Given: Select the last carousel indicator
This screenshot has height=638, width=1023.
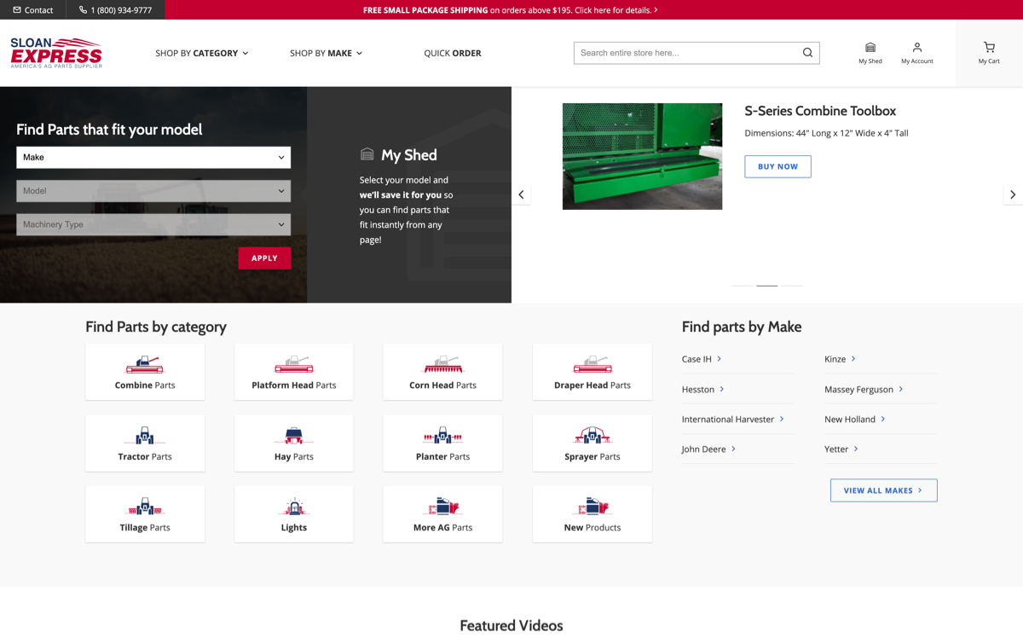Looking at the screenshot, I should pyautogui.click(x=792, y=285).
